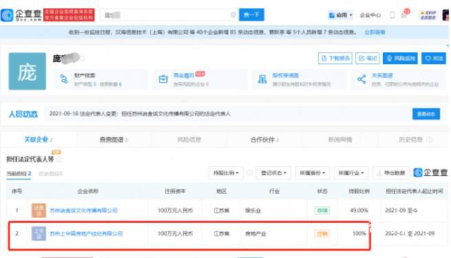Follow the 立即查看 link in the banner
This screenshot has height=258, width=451.
375,32
